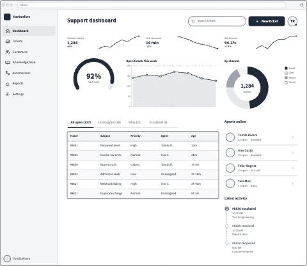
Task: Click the #8829 resolved activity entry
Action: coord(244,230)
